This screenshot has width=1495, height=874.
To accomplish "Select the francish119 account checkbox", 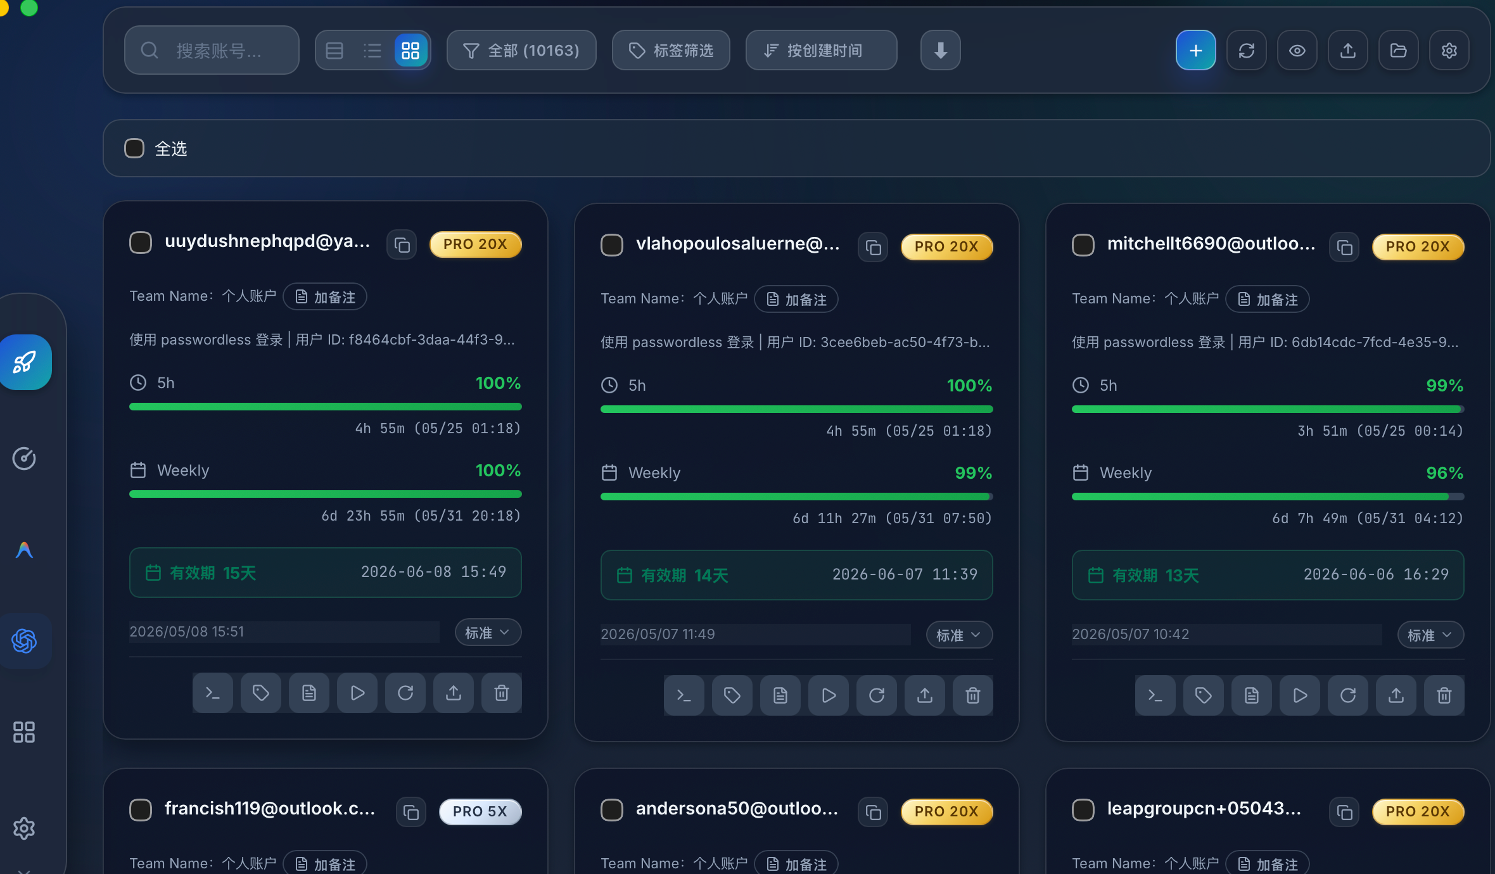I will coord(141,809).
